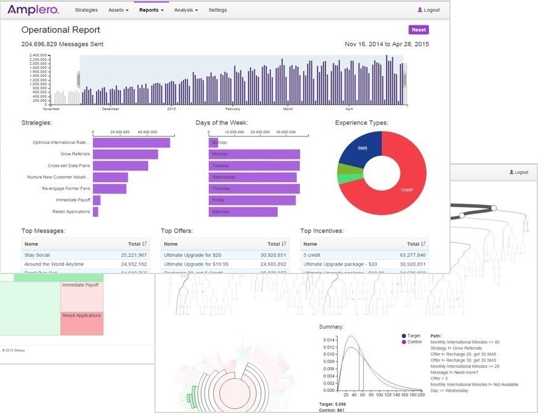Click the green segment of the Experience Types donut

coord(343,167)
